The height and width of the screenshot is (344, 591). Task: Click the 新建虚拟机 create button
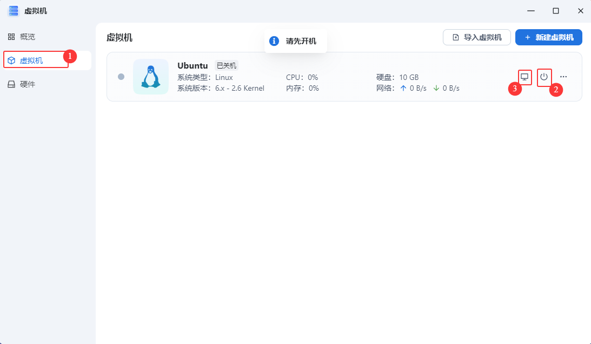tap(548, 37)
